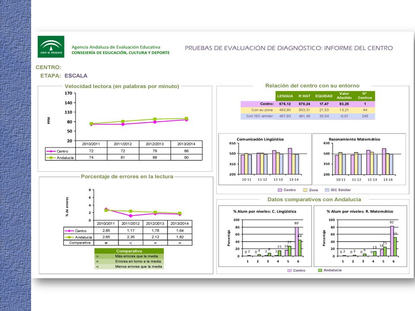Click the green Andalucía line marker in speed table
The width and height of the screenshot is (415, 311).
tap(51, 158)
